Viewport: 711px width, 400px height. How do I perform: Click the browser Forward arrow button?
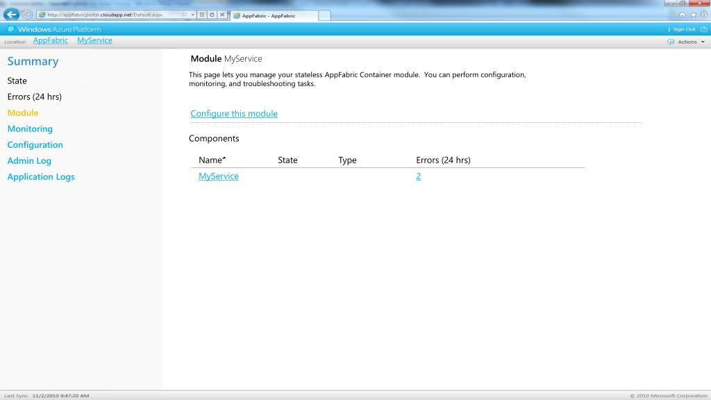tap(27, 15)
